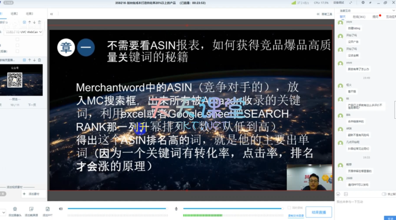This screenshot has width=396, height=220.
Task: Click the 结束直播 button
Action: (318, 212)
